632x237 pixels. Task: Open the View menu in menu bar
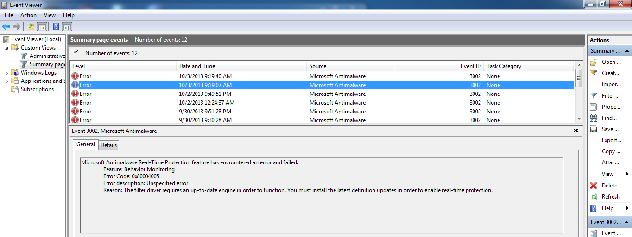coord(50,15)
